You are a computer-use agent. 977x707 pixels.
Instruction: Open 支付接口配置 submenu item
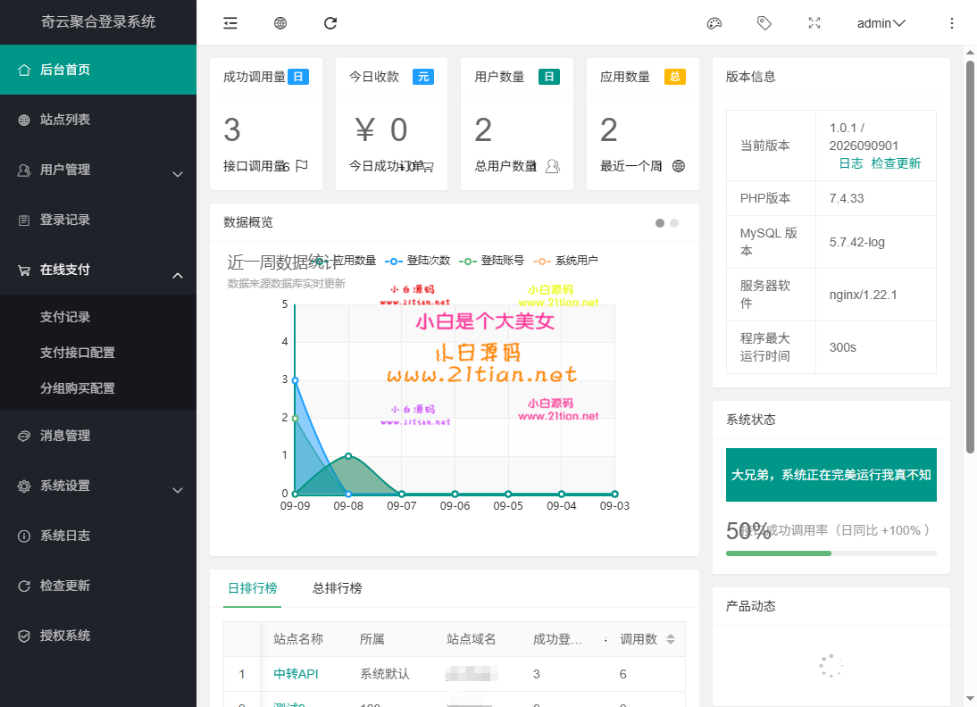pos(98,353)
